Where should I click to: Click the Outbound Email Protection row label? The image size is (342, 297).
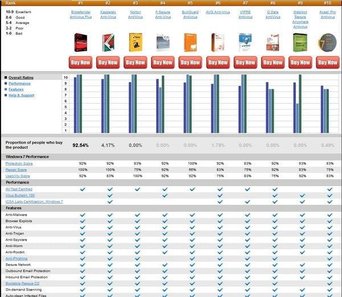tap(28, 271)
